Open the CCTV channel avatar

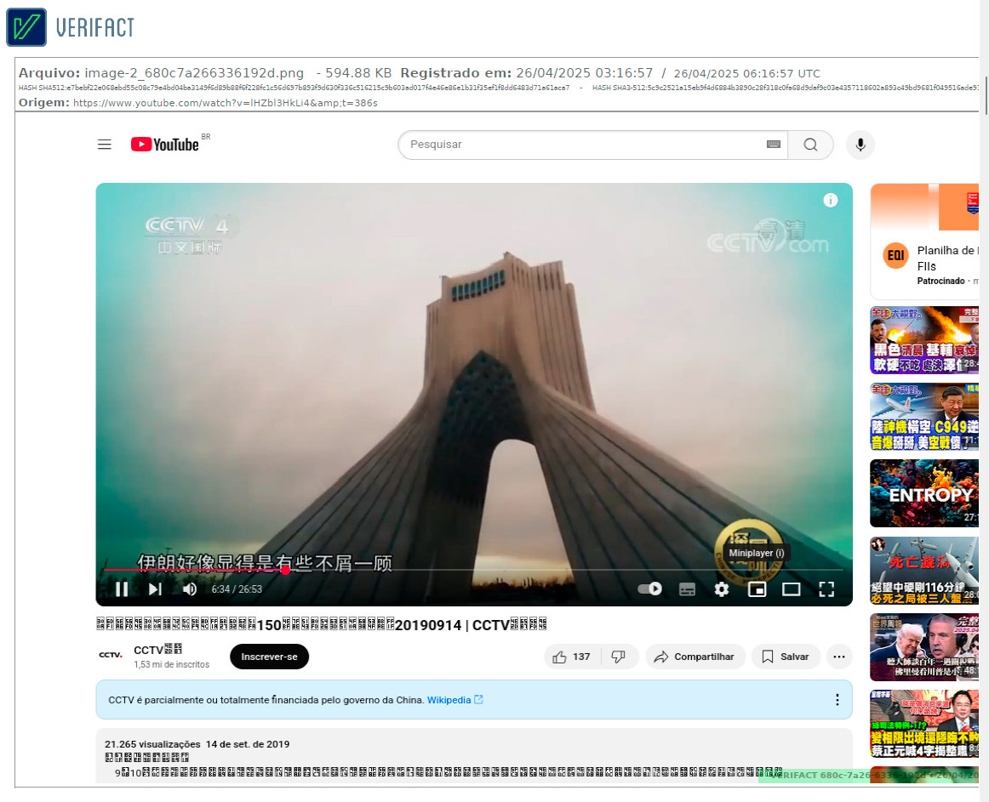[111, 656]
